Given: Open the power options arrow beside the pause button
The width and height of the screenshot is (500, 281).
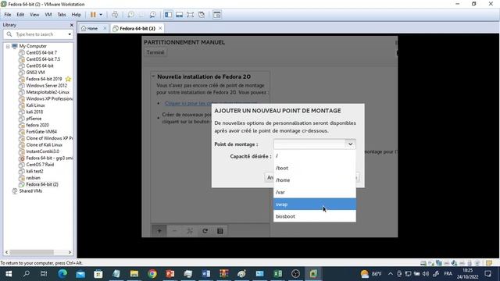Looking at the screenshot, I should [101, 15].
